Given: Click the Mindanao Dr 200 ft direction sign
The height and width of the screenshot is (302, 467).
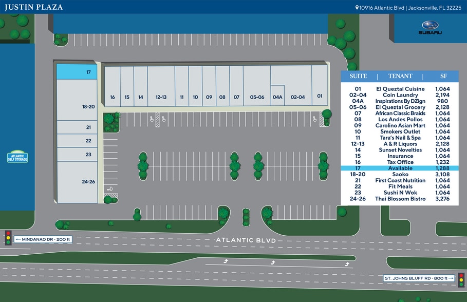Looking at the screenshot, I should pos(43,239).
